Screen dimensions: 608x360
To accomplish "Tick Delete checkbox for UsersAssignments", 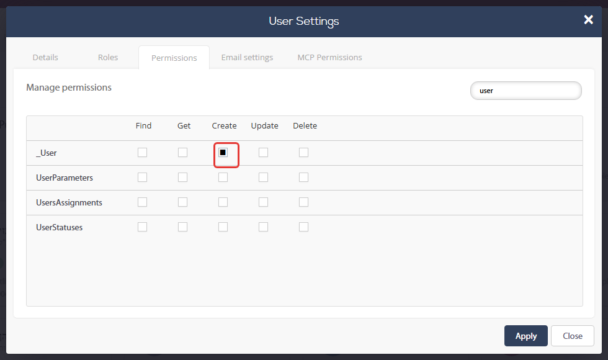I will (303, 202).
